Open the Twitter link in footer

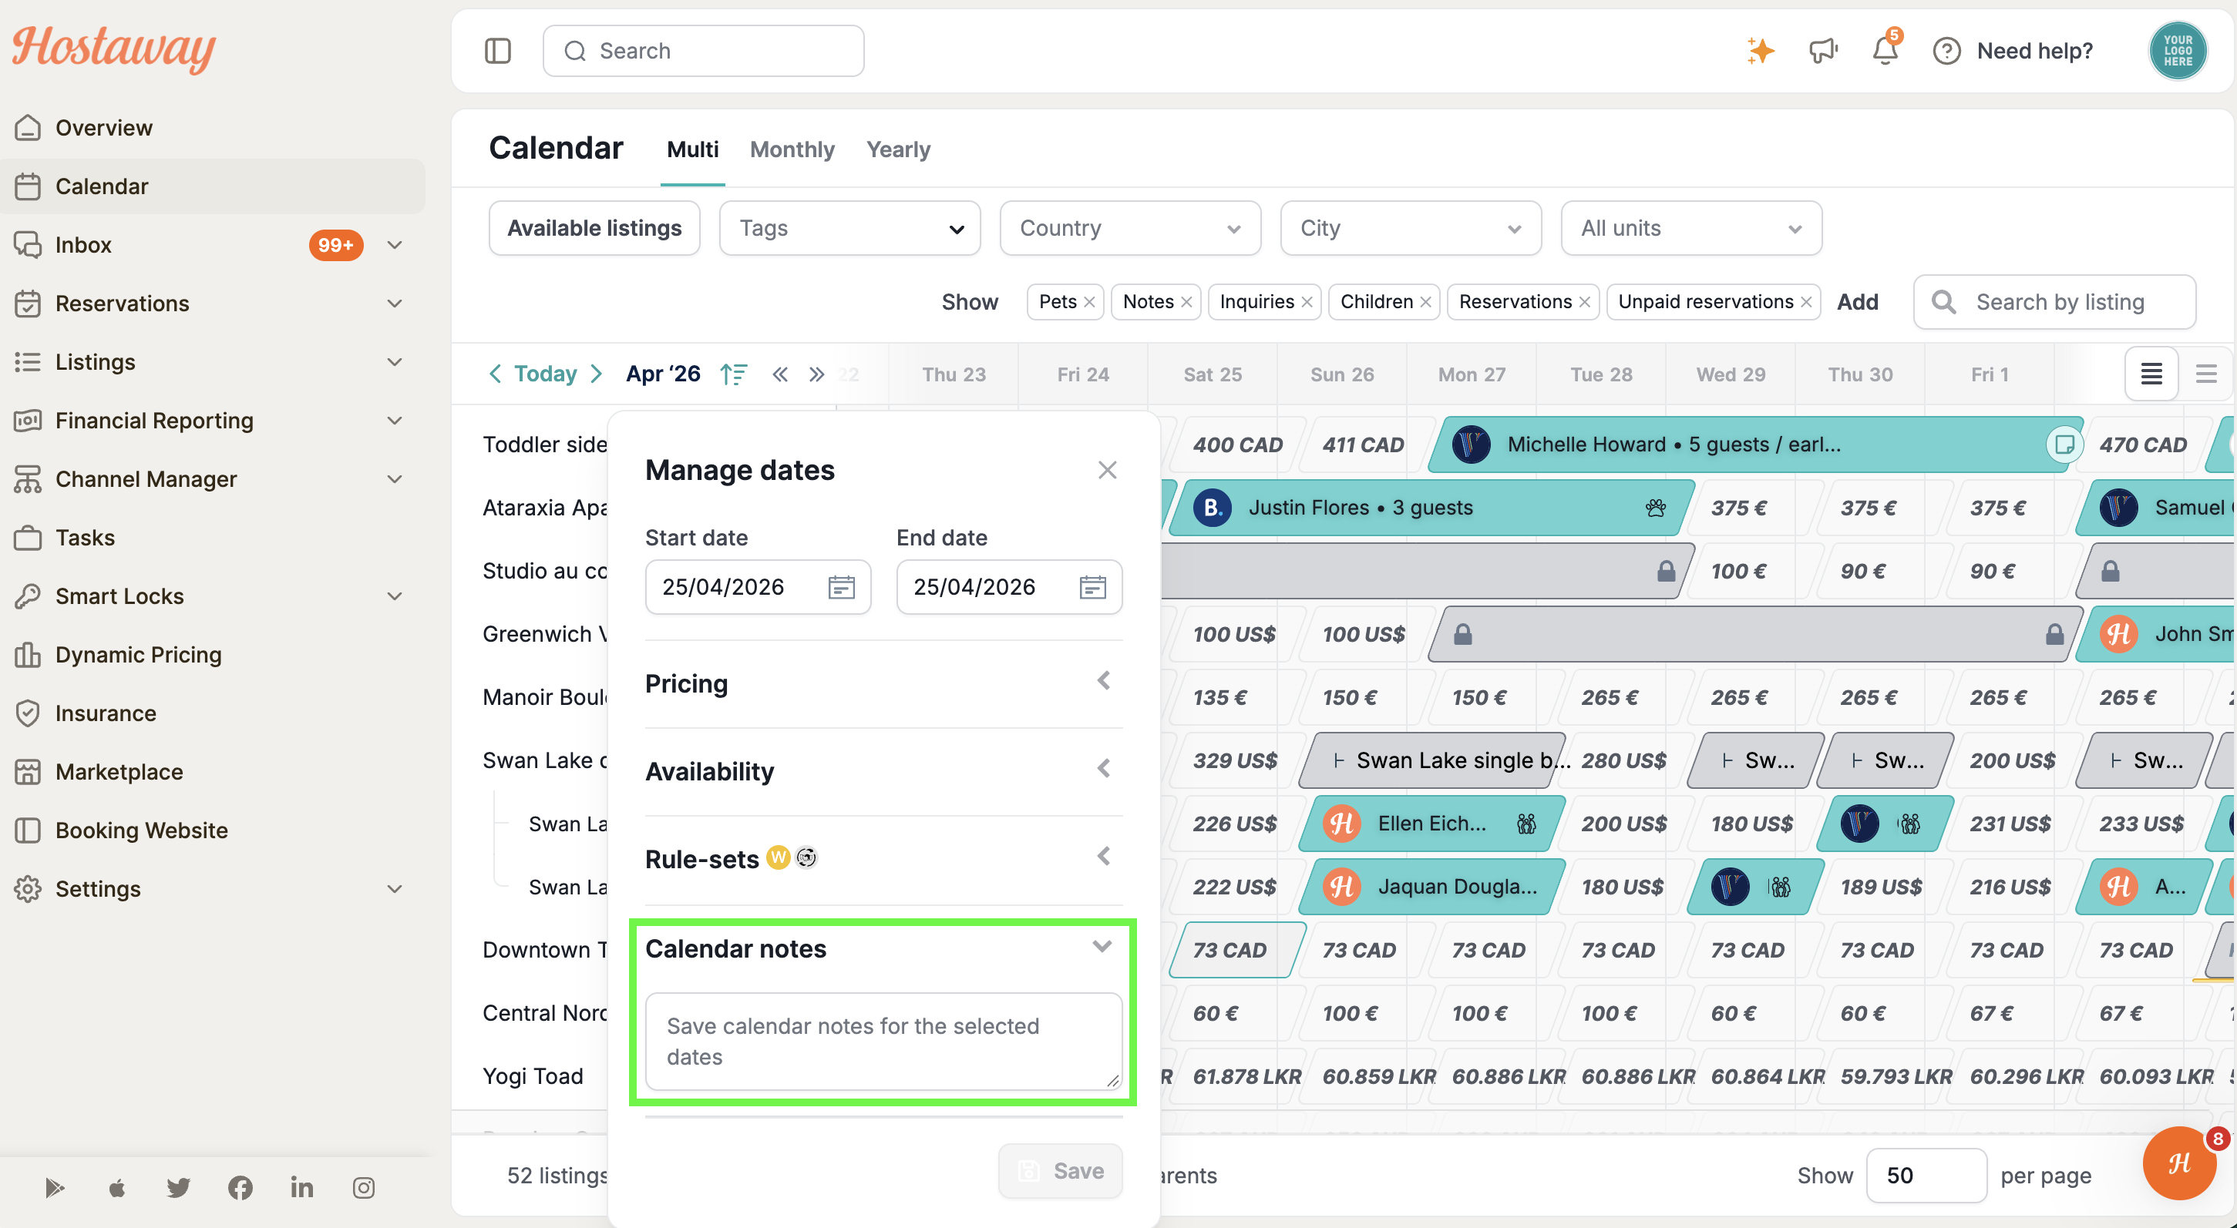tap(179, 1187)
